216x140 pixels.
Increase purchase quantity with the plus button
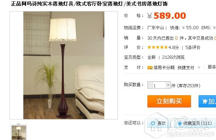168,85
